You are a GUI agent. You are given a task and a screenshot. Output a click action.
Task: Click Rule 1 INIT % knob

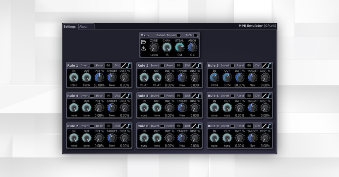99,78
